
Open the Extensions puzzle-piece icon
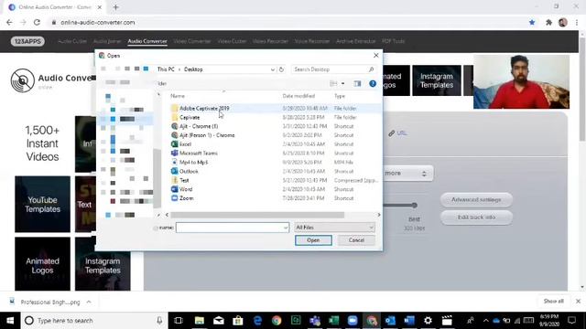[x=548, y=22]
